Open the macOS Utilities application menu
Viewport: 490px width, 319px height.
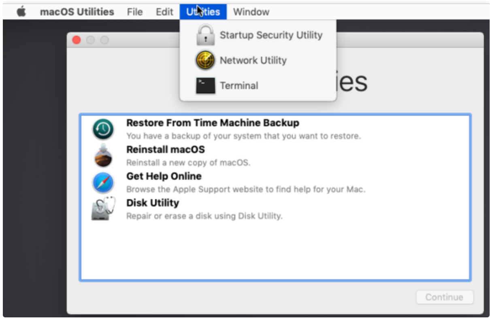(77, 12)
